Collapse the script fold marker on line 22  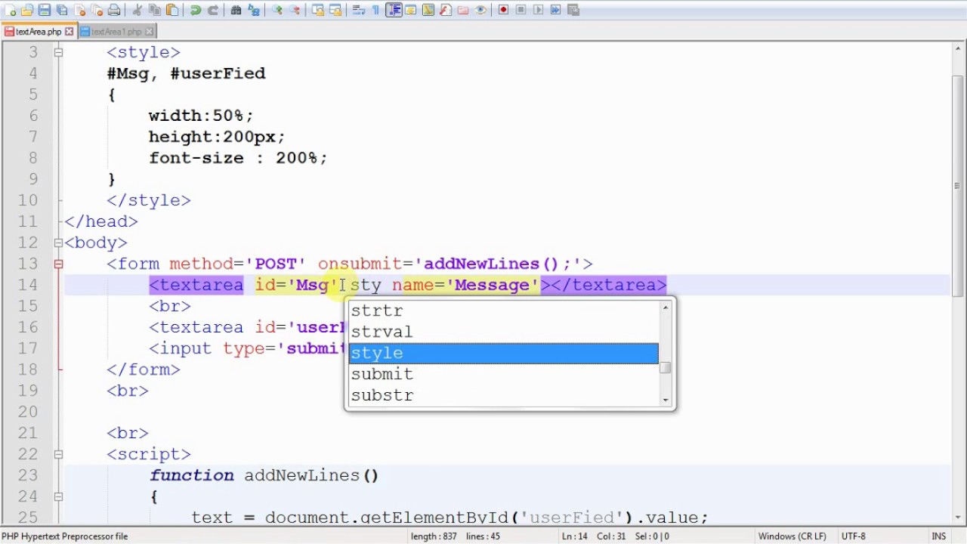click(x=58, y=454)
